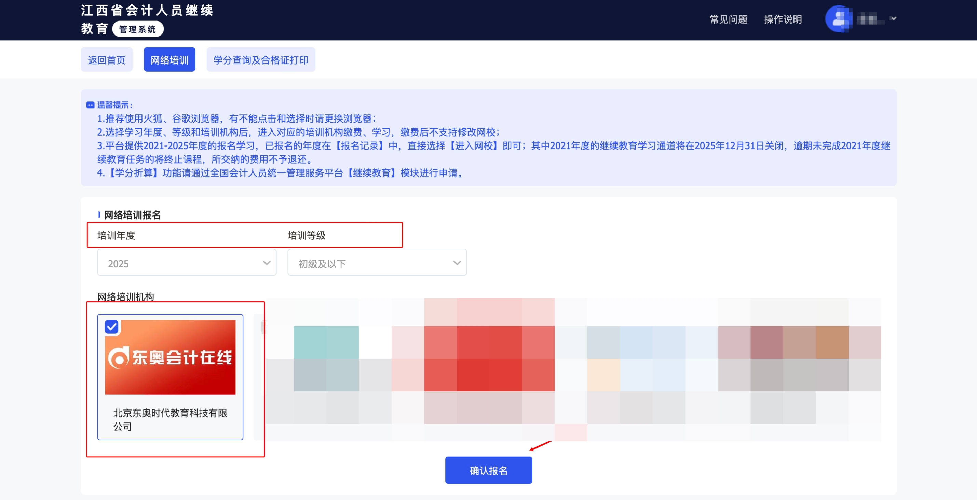Click the 温馨提示 message bubble icon
The width and height of the screenshot is (977, 500).
pyautogui.click(x=91, y=105)
